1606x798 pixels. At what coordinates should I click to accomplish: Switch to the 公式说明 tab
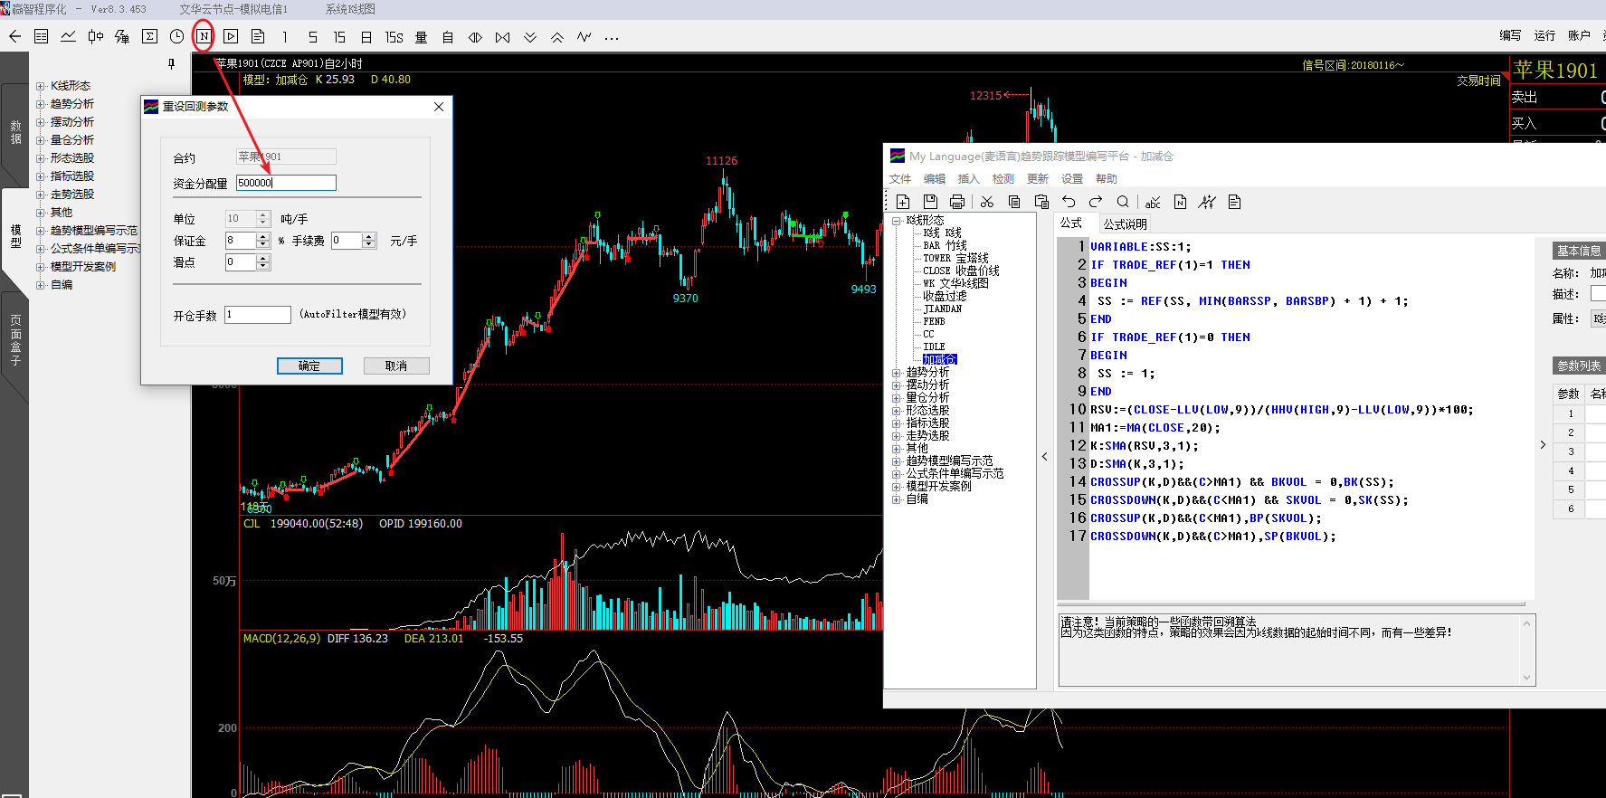(1125, 224)
